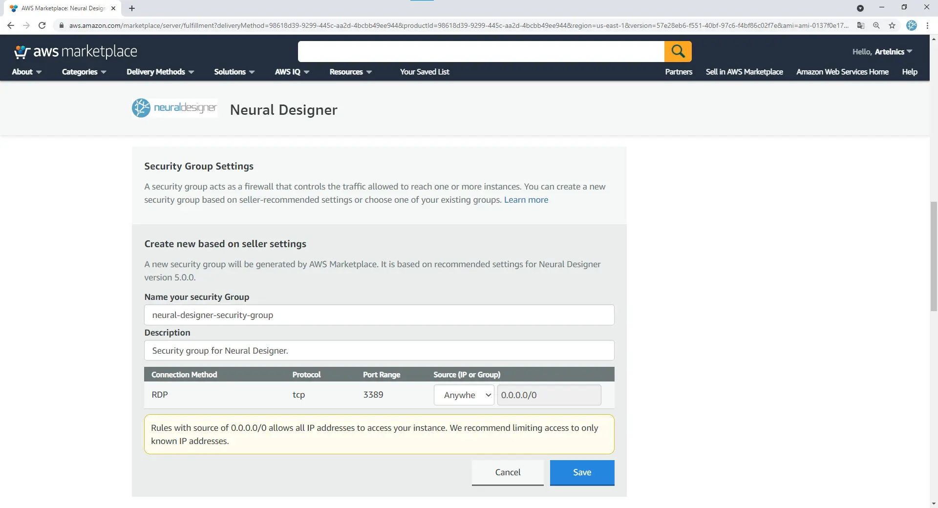Follow the Learn more link
938x508 pixels.
pyautogui.click(x=526, y=200)
